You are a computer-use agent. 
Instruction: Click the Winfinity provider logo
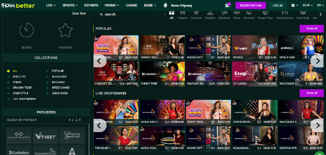click(19, 135)
